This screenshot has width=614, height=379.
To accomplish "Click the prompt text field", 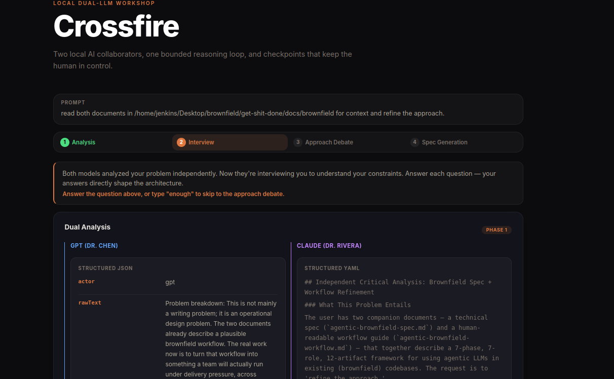I will (288, 109).
